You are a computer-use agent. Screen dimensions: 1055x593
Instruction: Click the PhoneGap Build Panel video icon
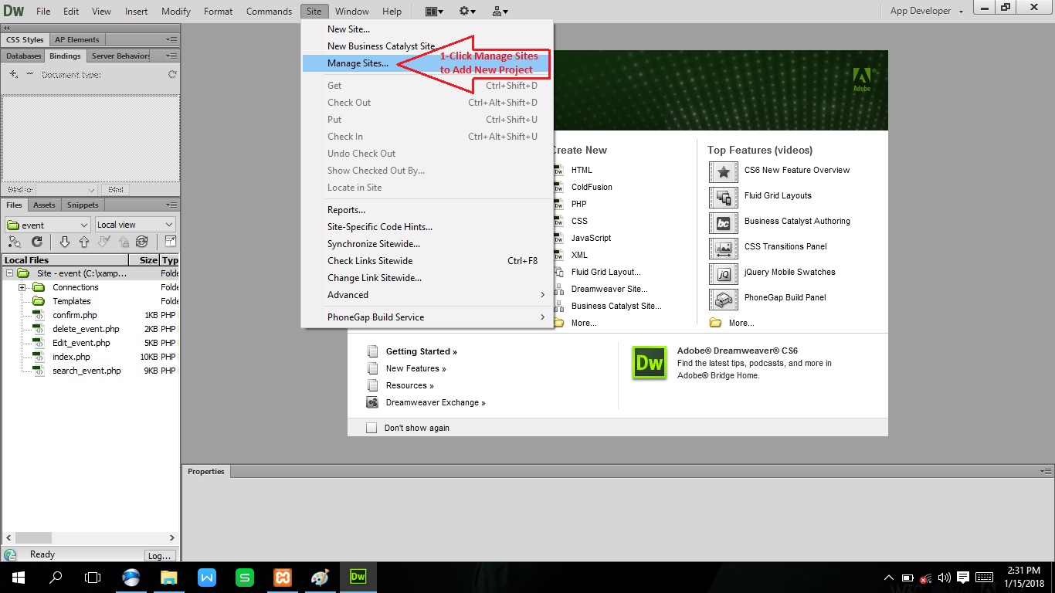(724, 299)
